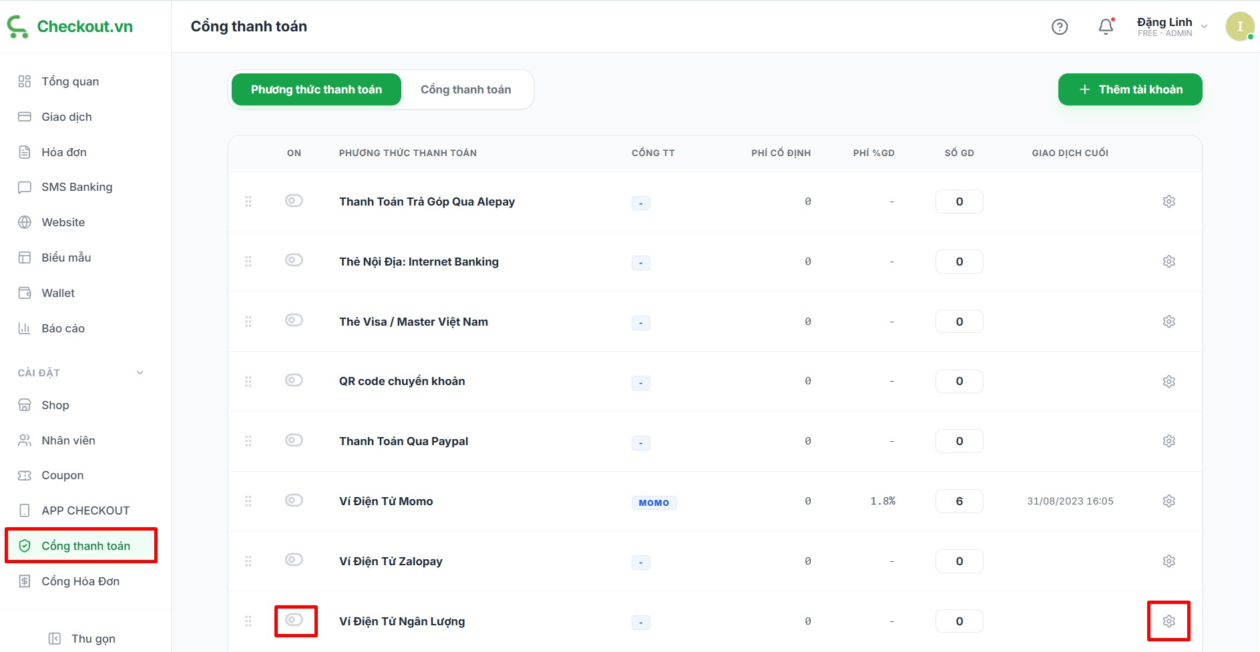This screenshot has width=1260, height=652.
Task: Open settings gear for Ví Điện Tử Momo
Action: 1169,501
